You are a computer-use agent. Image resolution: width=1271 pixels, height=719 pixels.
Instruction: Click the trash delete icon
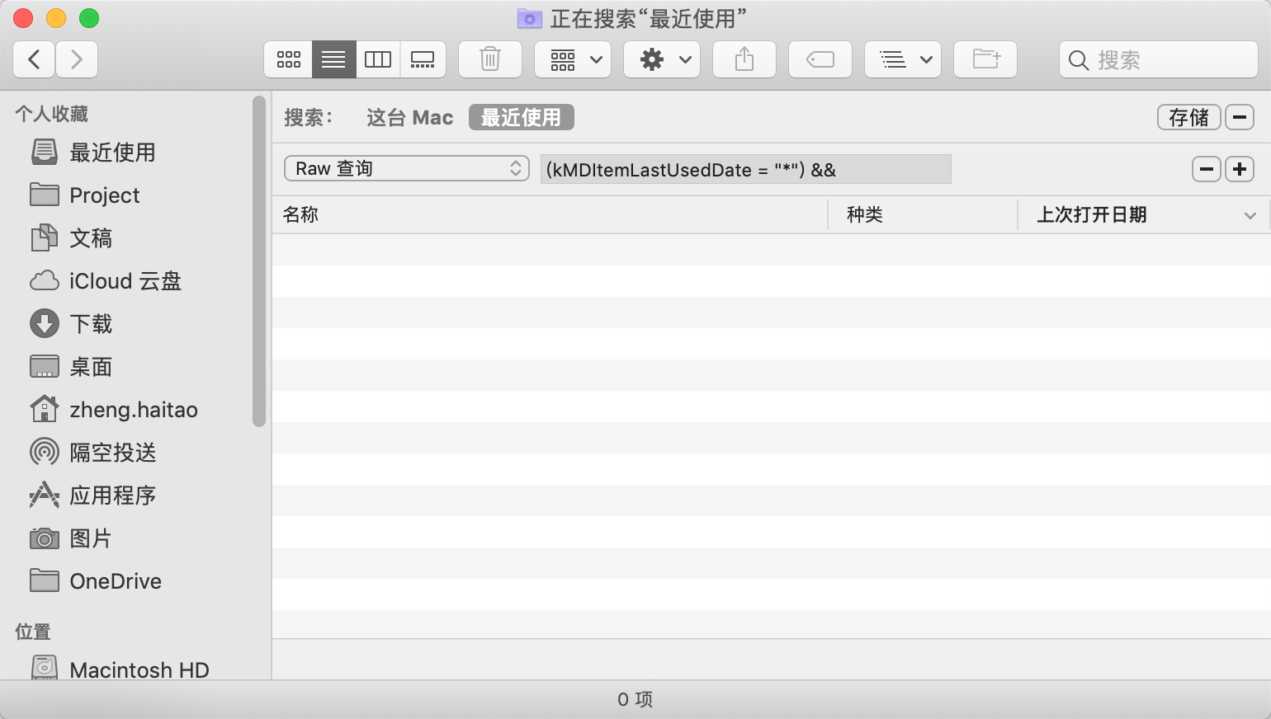[490, 59]
